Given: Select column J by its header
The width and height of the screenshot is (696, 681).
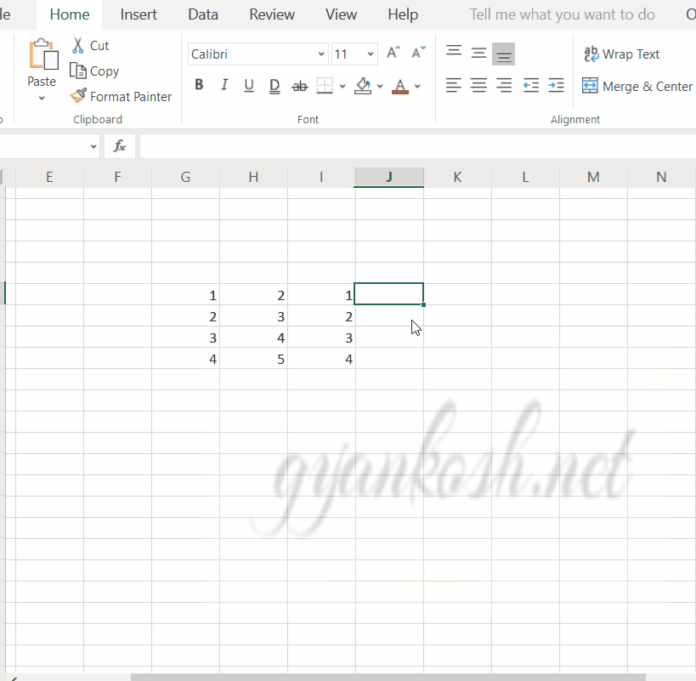Looking at the screenshot, I should 388,176.
